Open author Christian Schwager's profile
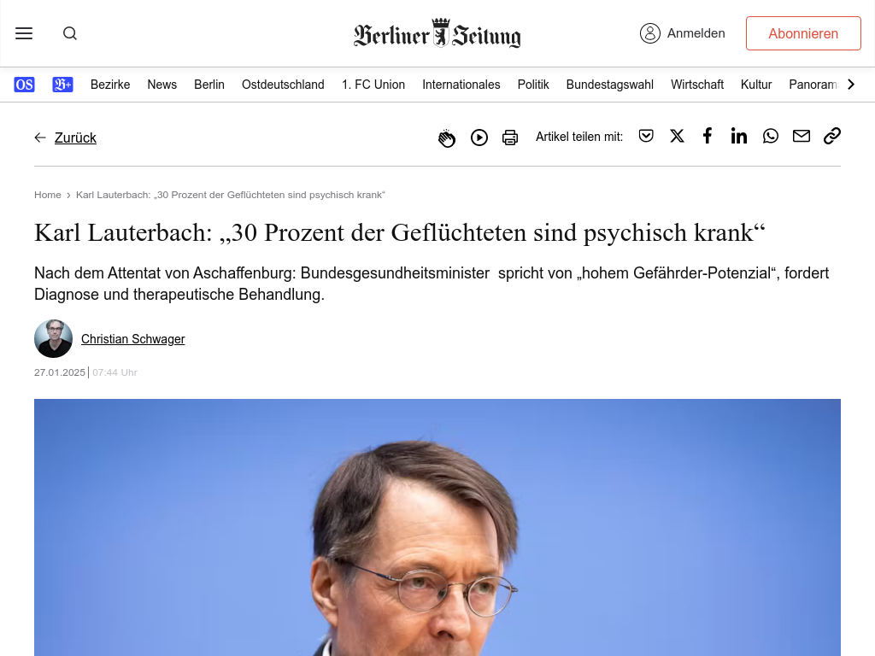The image size is (875, 656). coord(132,339)
